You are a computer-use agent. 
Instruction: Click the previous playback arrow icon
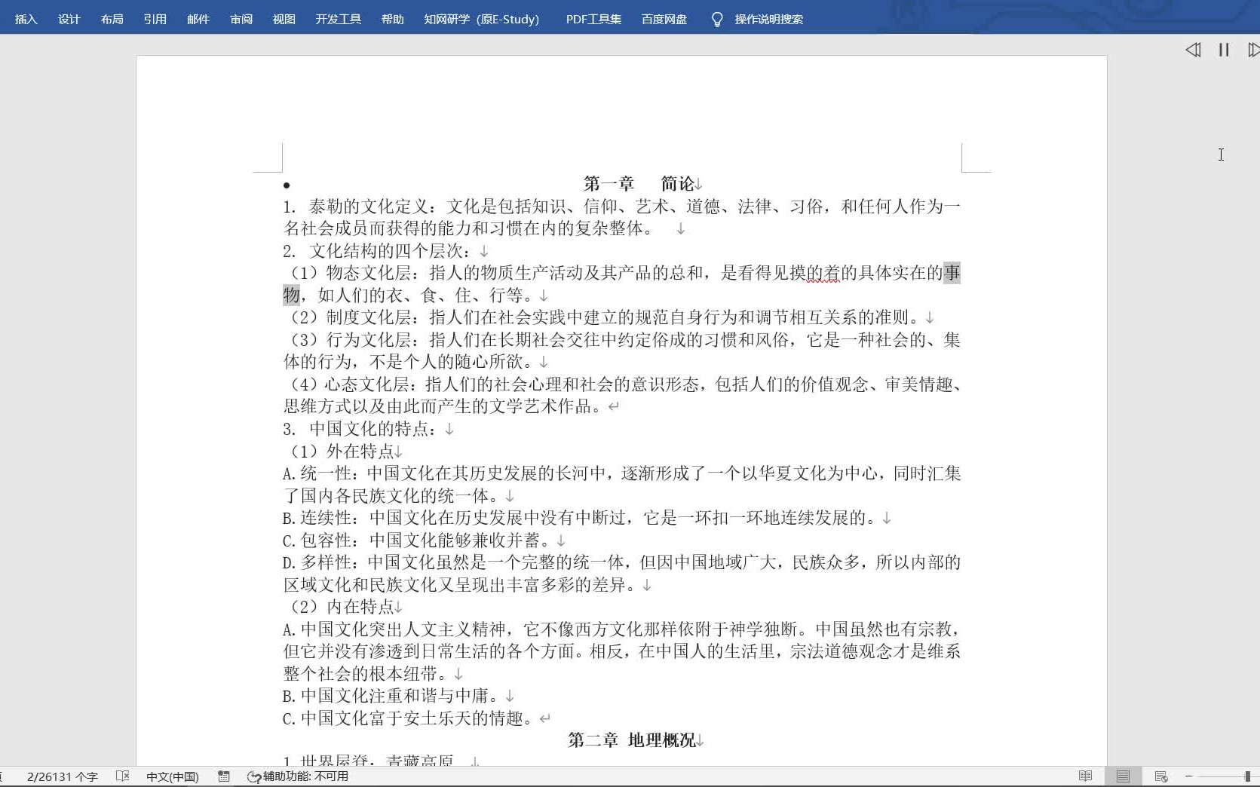pos(1193,50)
